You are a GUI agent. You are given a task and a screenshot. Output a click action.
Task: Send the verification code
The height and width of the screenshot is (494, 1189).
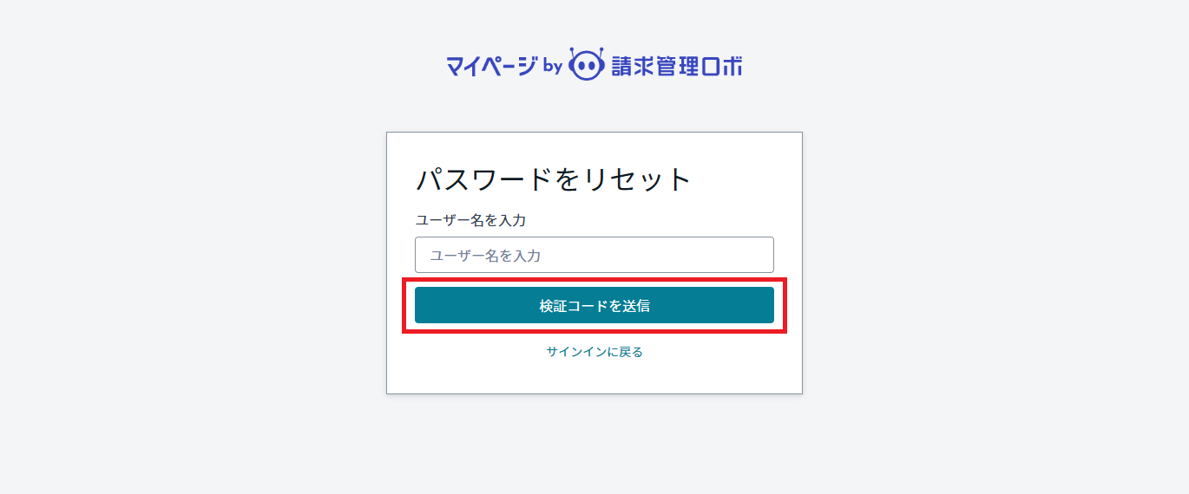pyautogui.click(x=594, y=305)
